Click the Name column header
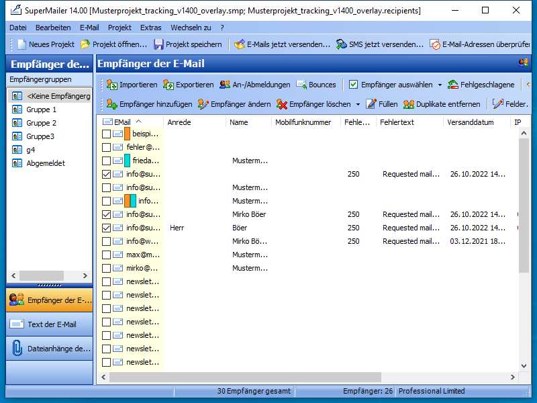The image size is (537, 403). (248, 122)
